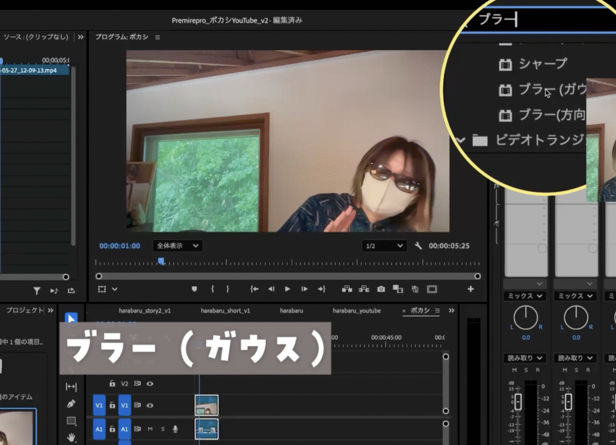Open the comparison view button

point(398,289)
